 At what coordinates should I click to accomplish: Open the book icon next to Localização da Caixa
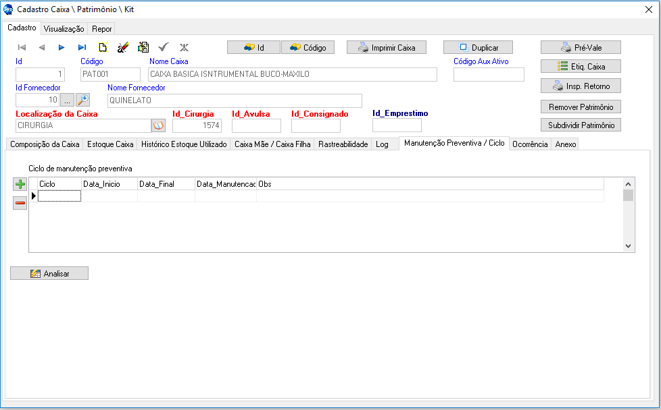tap(158, 125)
